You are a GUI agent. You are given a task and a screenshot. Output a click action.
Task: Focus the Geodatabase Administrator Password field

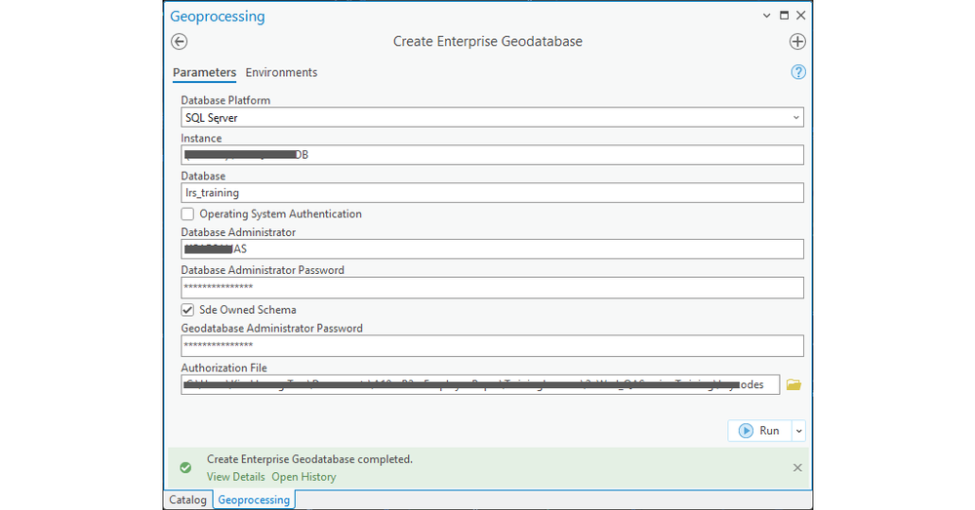(x=492, y=346)
